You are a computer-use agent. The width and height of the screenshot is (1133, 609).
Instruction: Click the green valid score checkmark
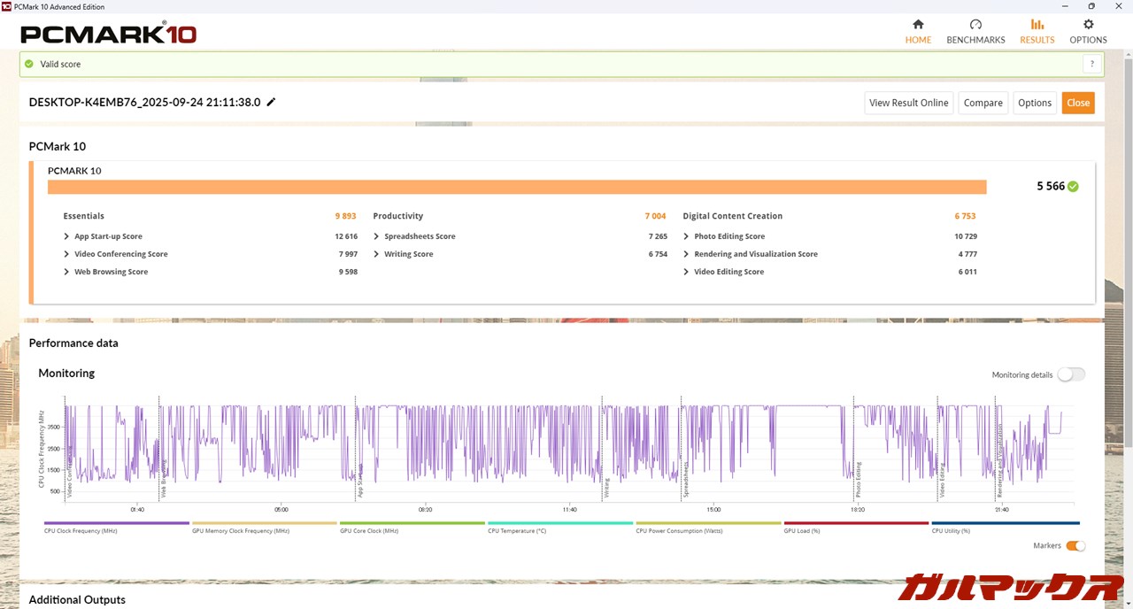tap(29, 64)
